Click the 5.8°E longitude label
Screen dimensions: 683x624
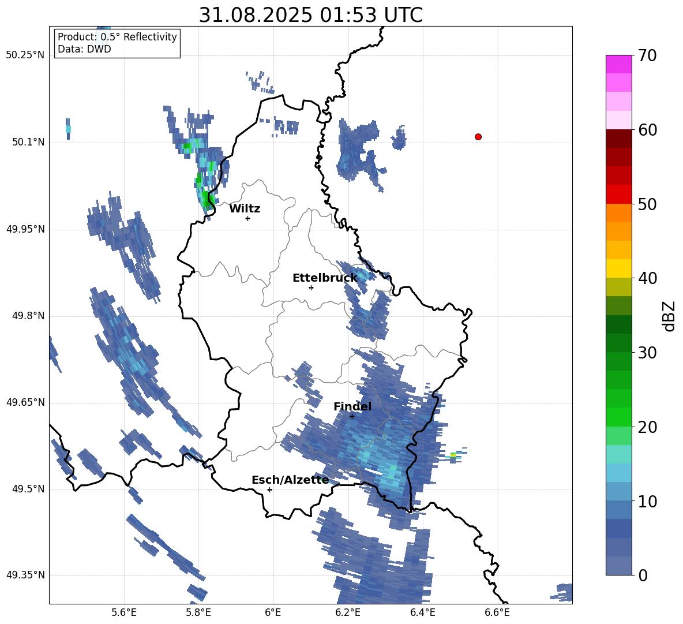(x=198, y=612)
